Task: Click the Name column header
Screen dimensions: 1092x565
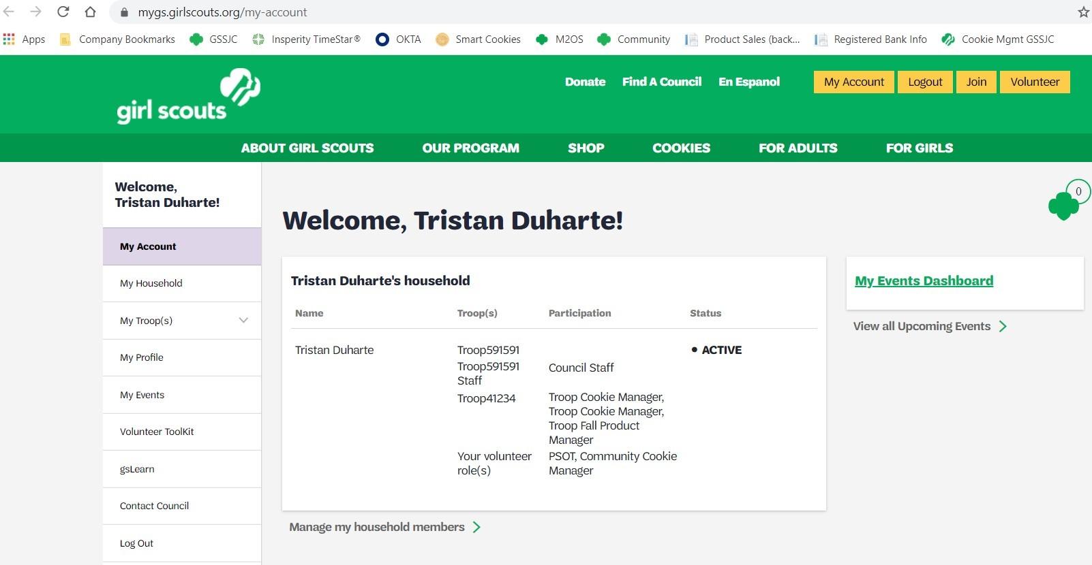Action: [309, 313]
